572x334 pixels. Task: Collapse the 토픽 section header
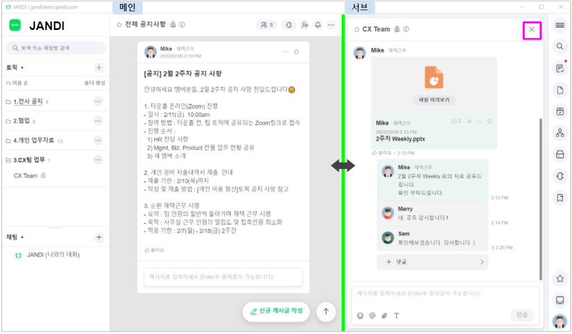pyautogui.click(x=15, y=67)
